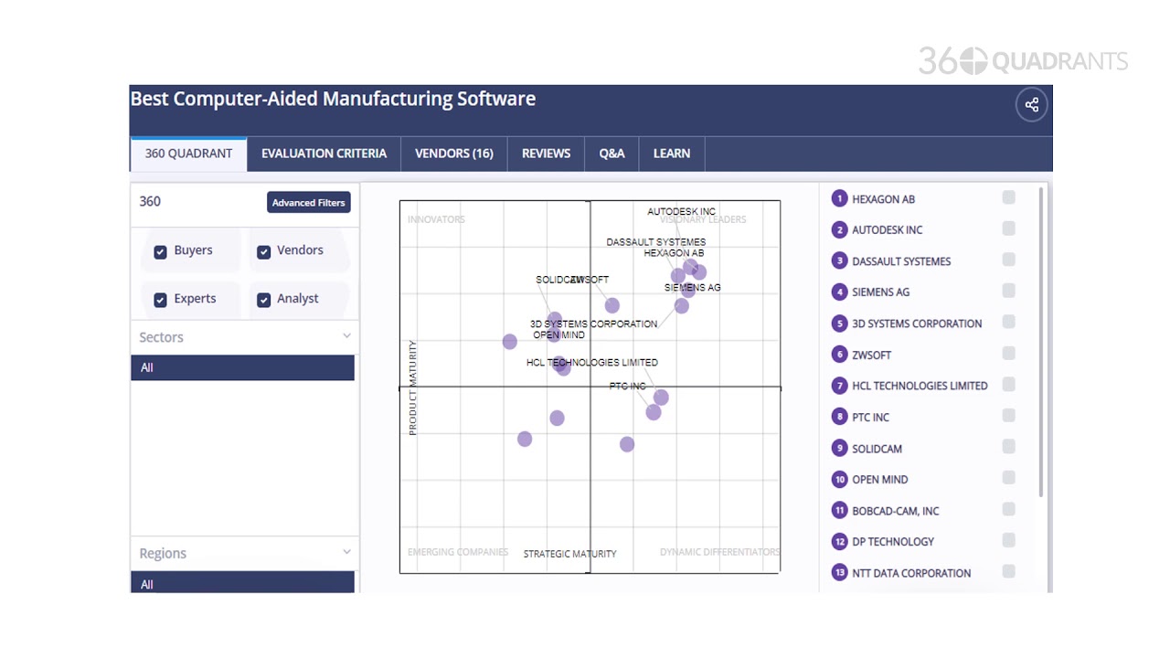
Task: Open the Q&A tab
Action: [x=612, y=154]
